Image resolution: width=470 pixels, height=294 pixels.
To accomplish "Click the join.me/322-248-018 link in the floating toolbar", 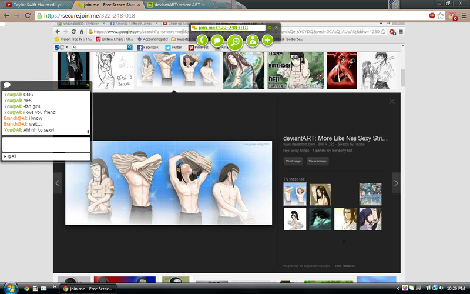I will point(223,28).
